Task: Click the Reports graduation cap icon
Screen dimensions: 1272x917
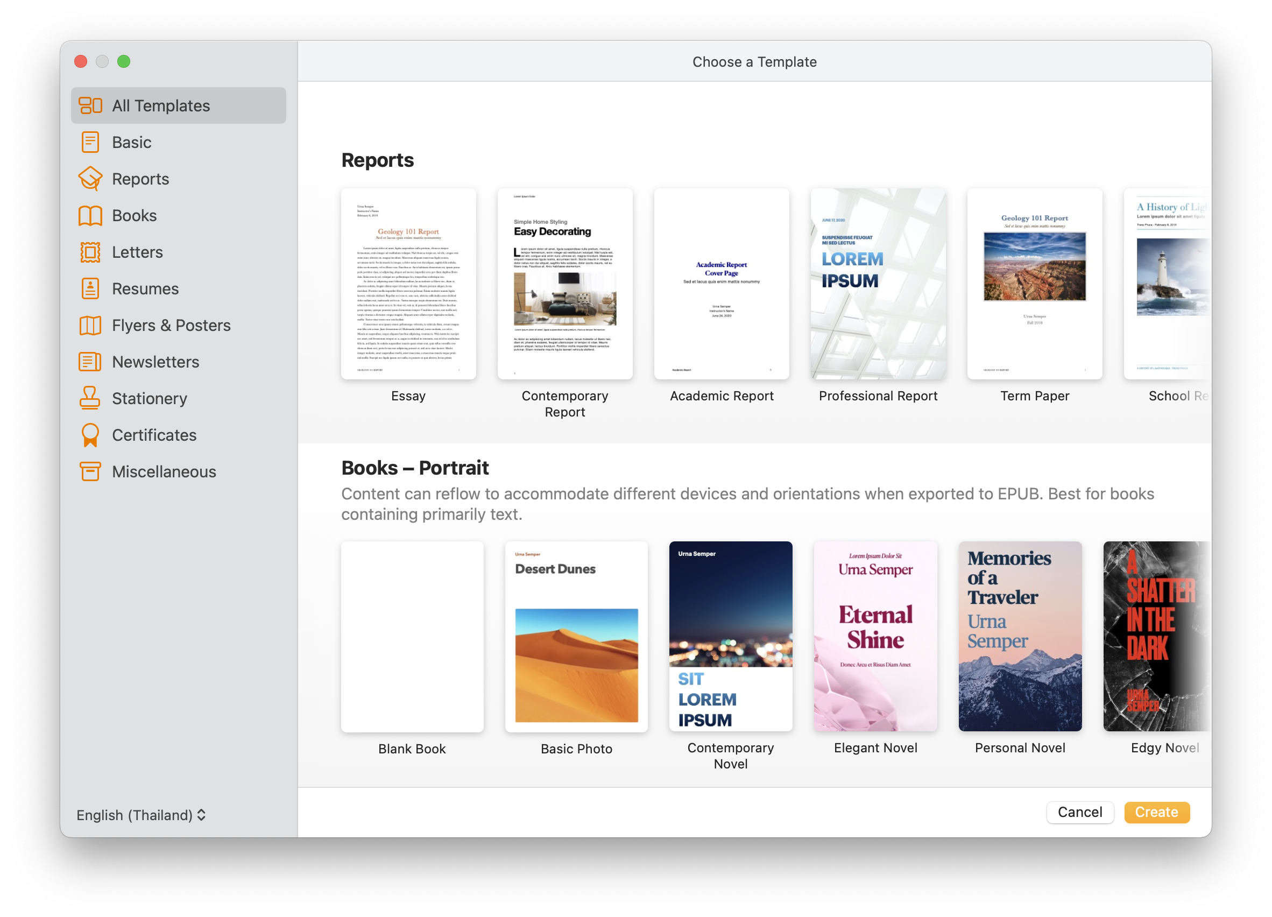Action: tap(90, 178)
